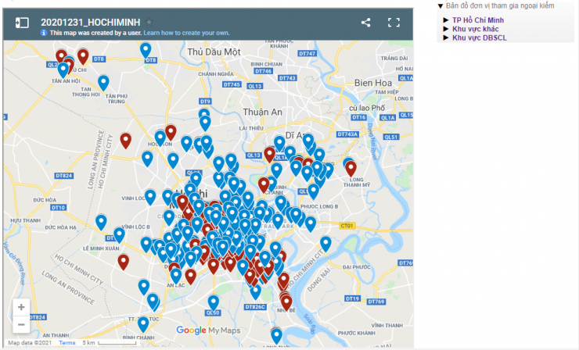
Task: Open the map Terms link
Action: 67,343
